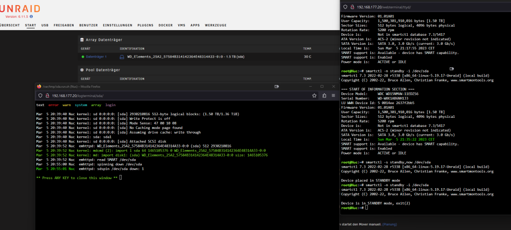Click the 'read SMART /dev/sda' log line
This screenshot has width=511, height=230.
pos(86,160)
